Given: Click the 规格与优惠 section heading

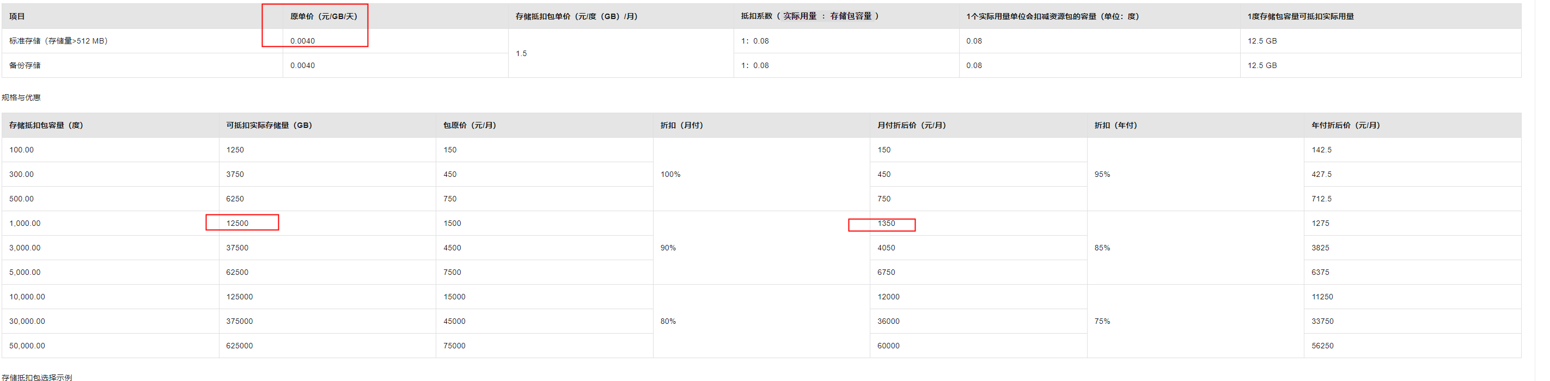Looking at the screenshot, I should pyautogui.click(x=21, y=97).
